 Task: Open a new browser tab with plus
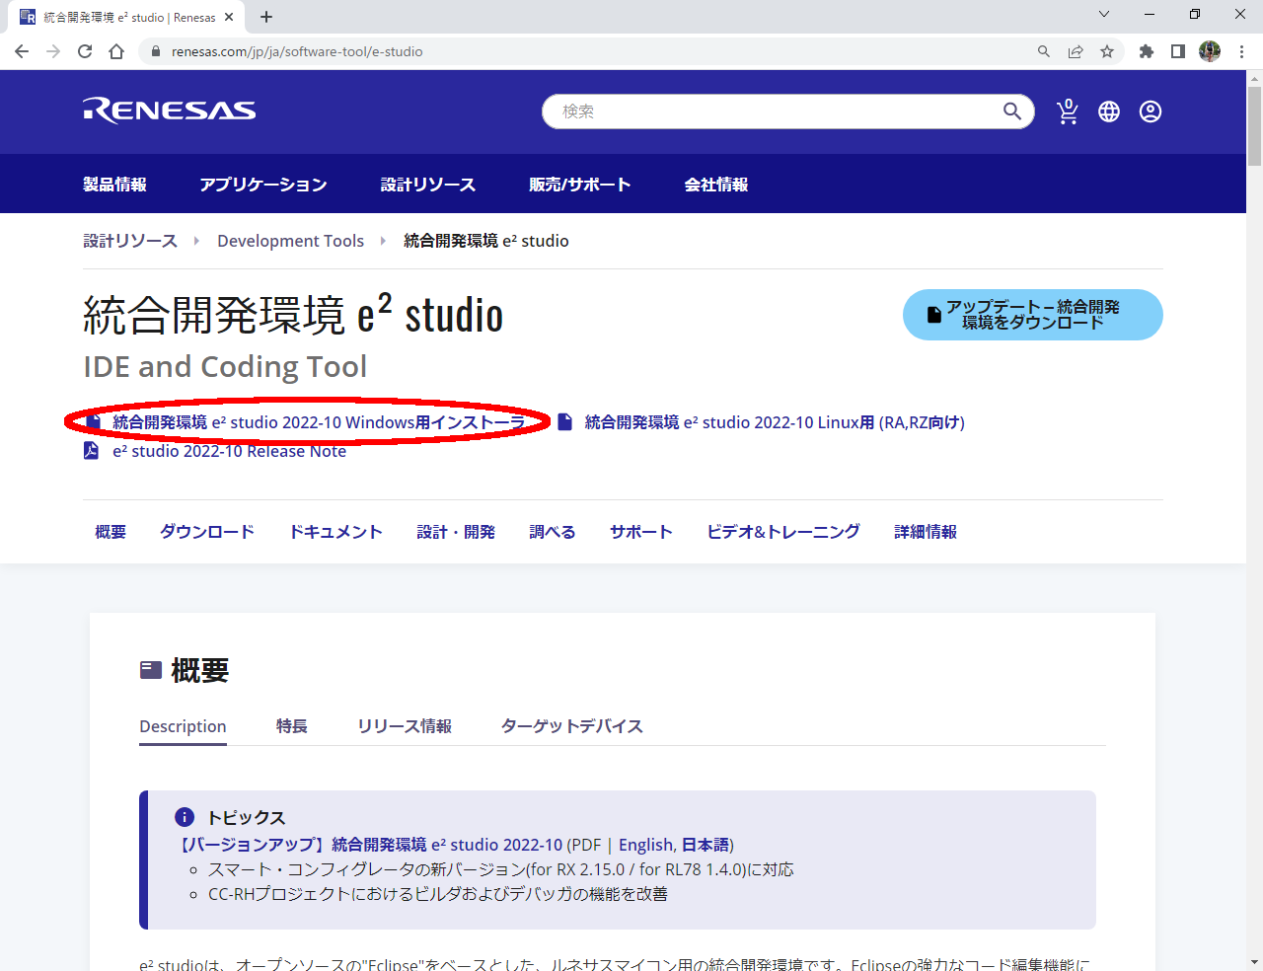(266, 17)
